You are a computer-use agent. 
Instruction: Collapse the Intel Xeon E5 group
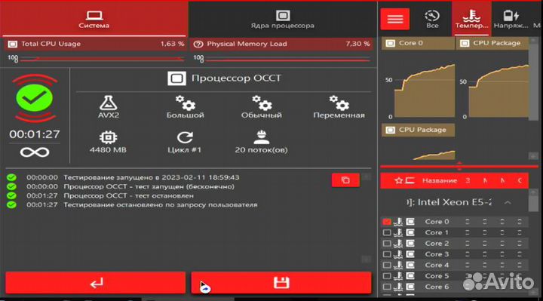[x=508, y=202]
